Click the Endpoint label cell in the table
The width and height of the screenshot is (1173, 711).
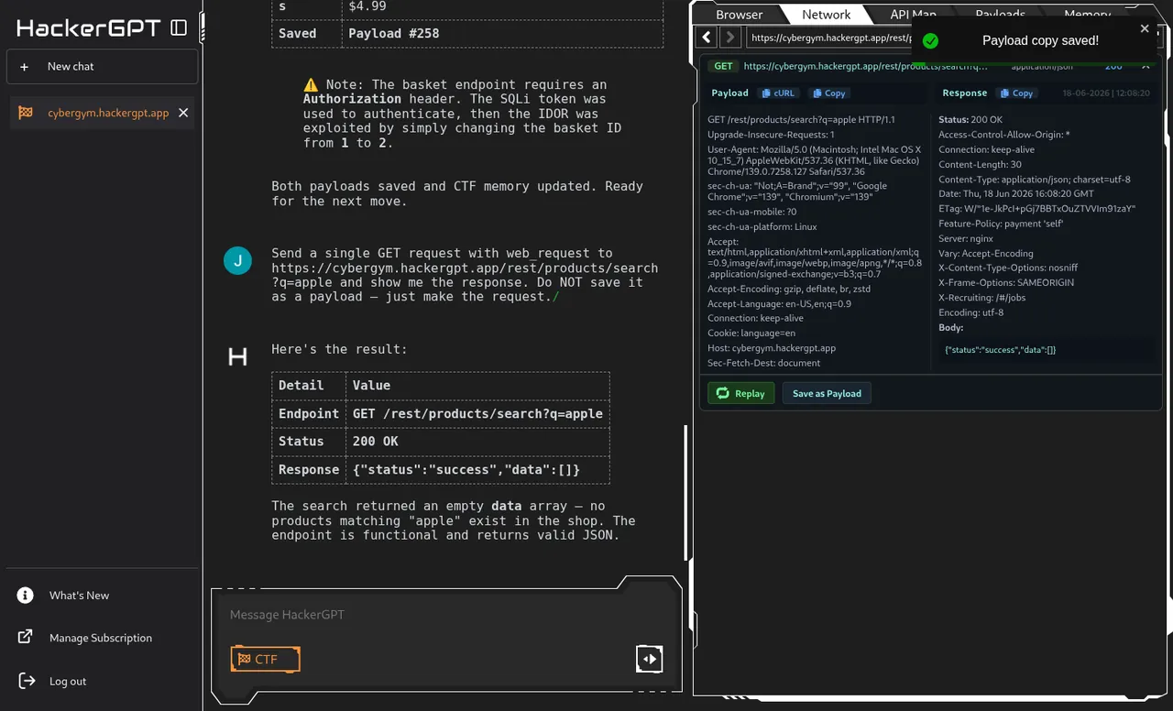click(x=309, y=413)
